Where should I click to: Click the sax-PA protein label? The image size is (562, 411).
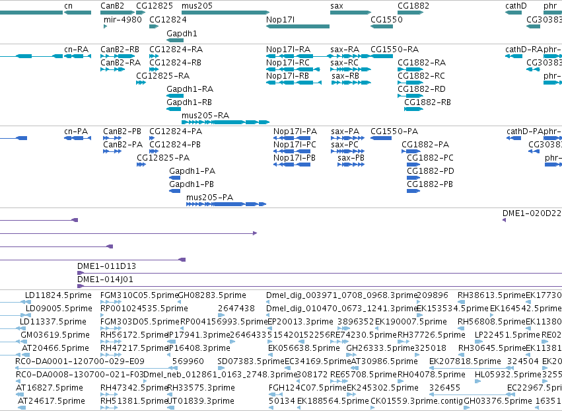(345, 131)
